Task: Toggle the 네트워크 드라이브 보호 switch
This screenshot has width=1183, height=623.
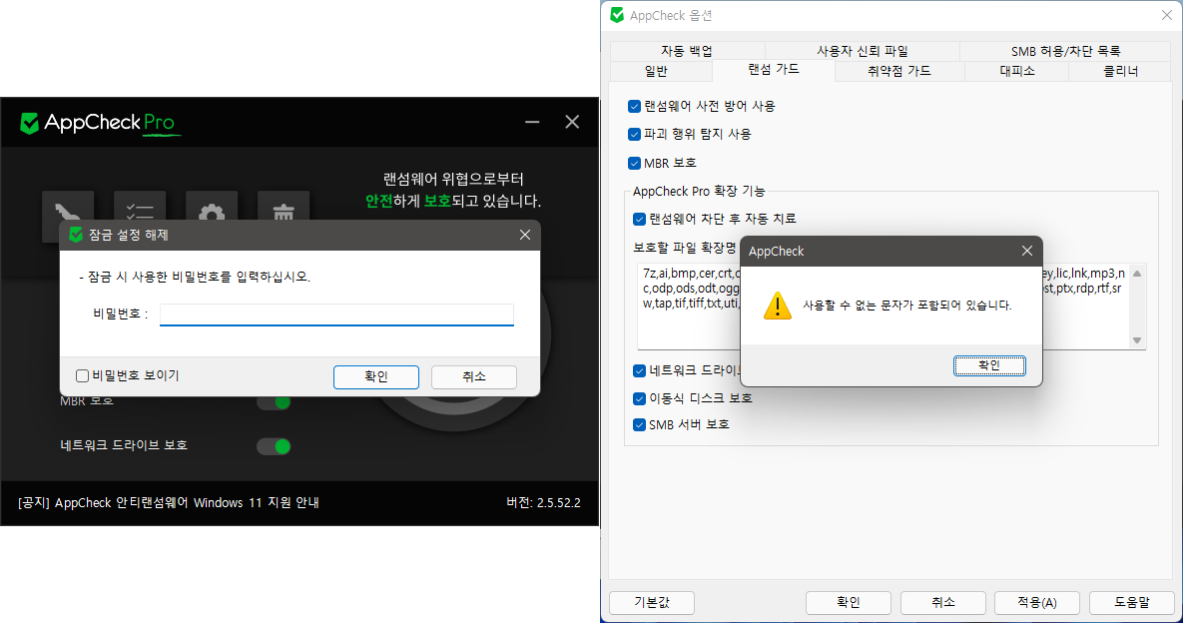Action: (x=274, y=446)
